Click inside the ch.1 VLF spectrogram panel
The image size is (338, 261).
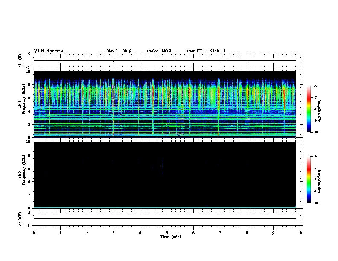(x=165, y=104)
